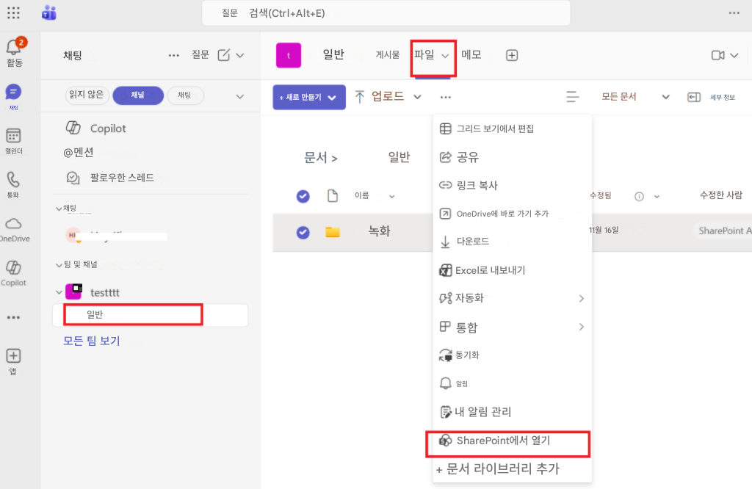This screenshot has width=752, height=489.
Task: Open the 수정됨 column dropdown
Action: [x=657, y=197]
